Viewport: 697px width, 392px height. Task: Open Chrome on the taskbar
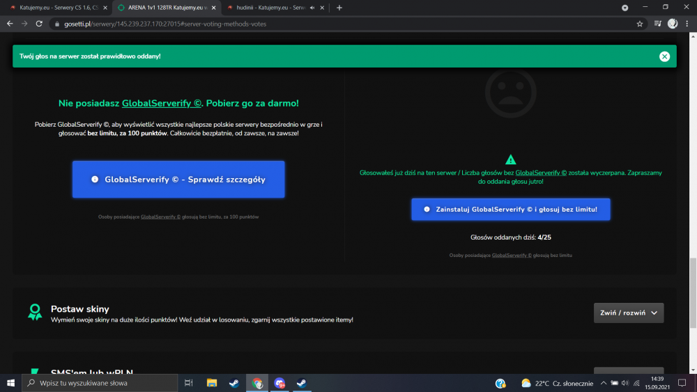(x=257, y=383)
